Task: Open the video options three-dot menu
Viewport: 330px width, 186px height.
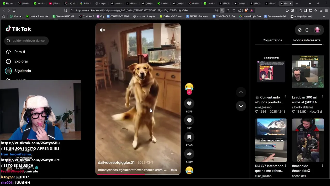Action: click(174, 30)
